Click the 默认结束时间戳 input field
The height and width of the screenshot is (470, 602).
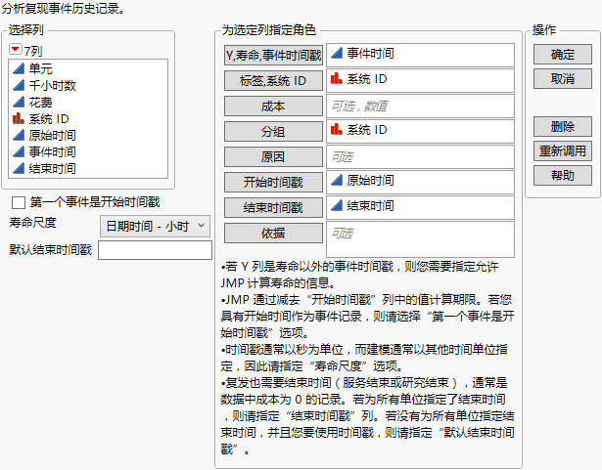[x=155, y=250]
